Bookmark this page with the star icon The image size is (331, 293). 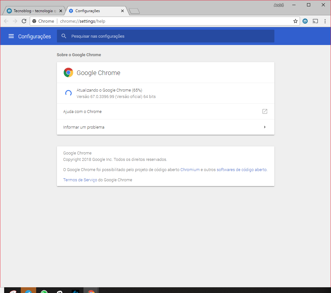(x=295, y=21)
